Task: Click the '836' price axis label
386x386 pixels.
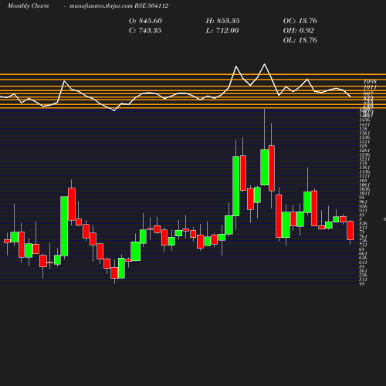Action: 364,224
